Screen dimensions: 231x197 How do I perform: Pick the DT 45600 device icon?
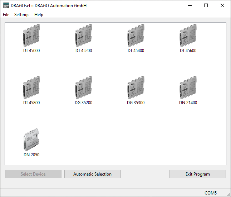click(188, 35)
